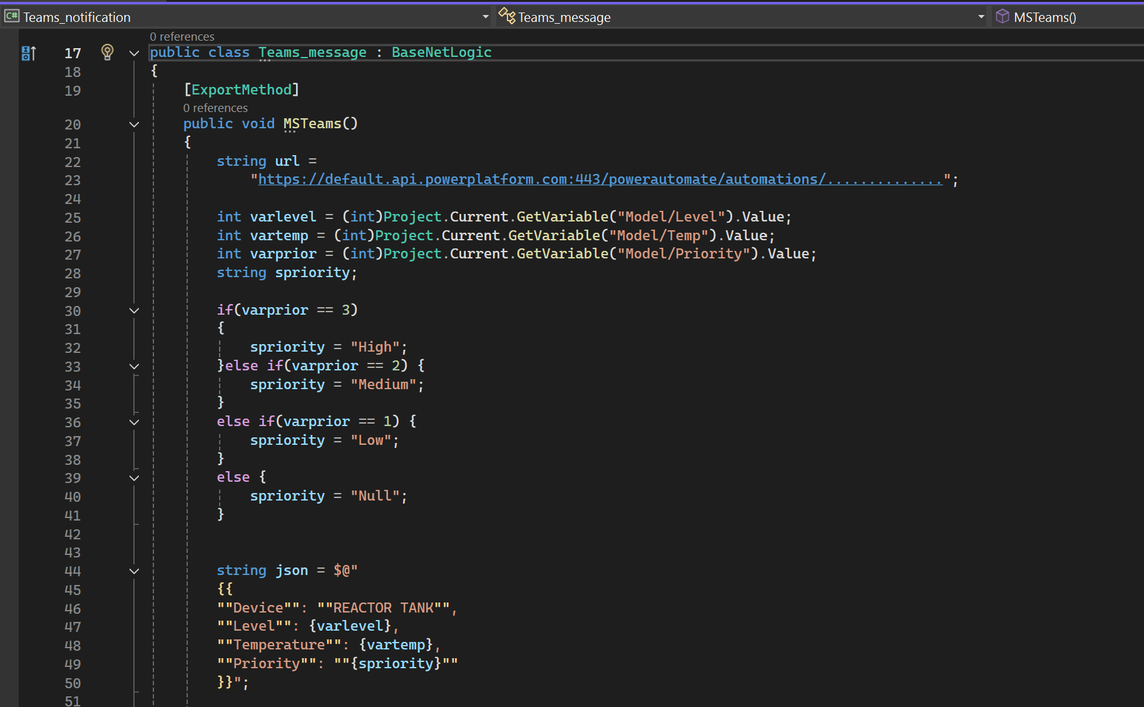Collapse the if block at line 30

coord(134,310)
